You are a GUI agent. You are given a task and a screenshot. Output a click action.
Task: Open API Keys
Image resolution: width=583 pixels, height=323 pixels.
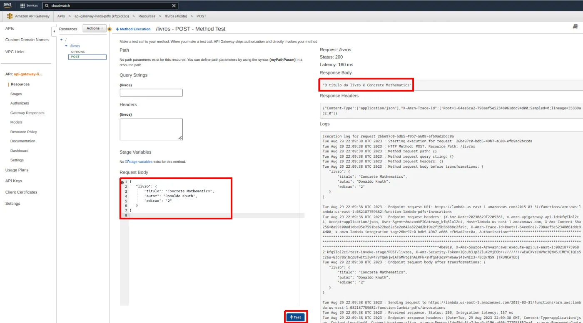tap(14, 181)
